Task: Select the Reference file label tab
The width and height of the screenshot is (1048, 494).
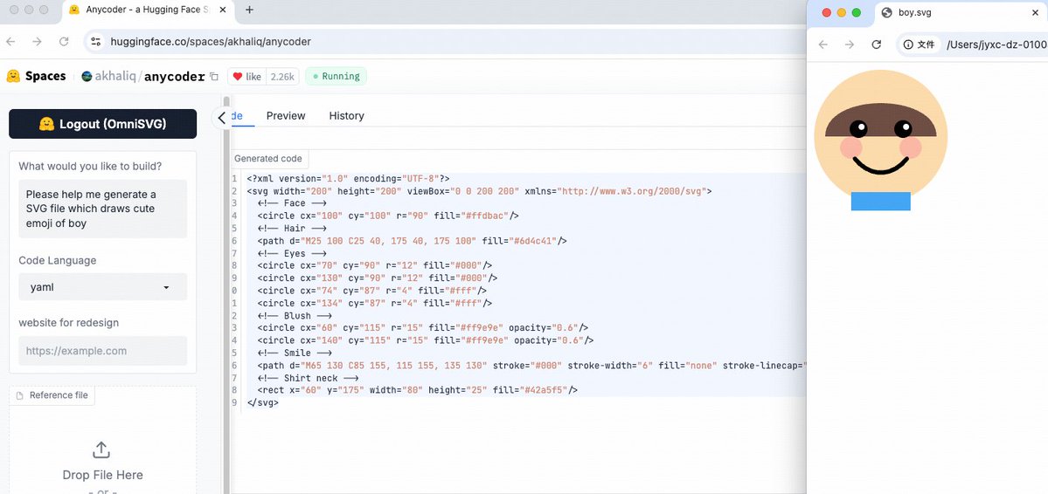Action: [52, 395]
